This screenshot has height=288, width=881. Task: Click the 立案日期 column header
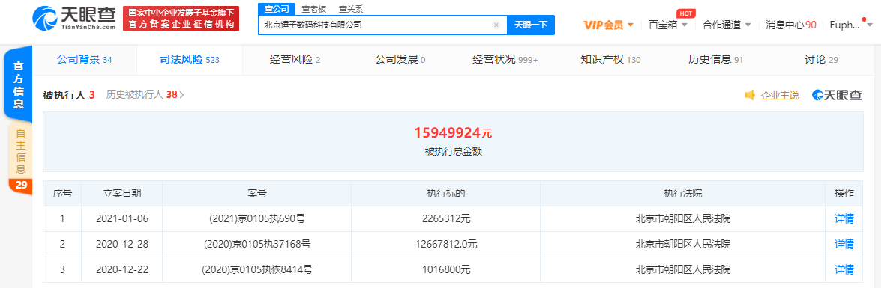(x=122, y=193)
